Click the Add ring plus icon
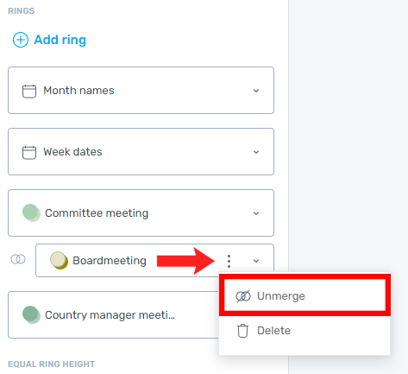408x374 pixels. pos(21,40)
